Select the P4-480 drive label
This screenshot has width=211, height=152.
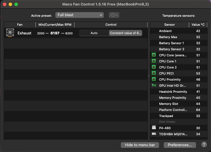[165, 128]
